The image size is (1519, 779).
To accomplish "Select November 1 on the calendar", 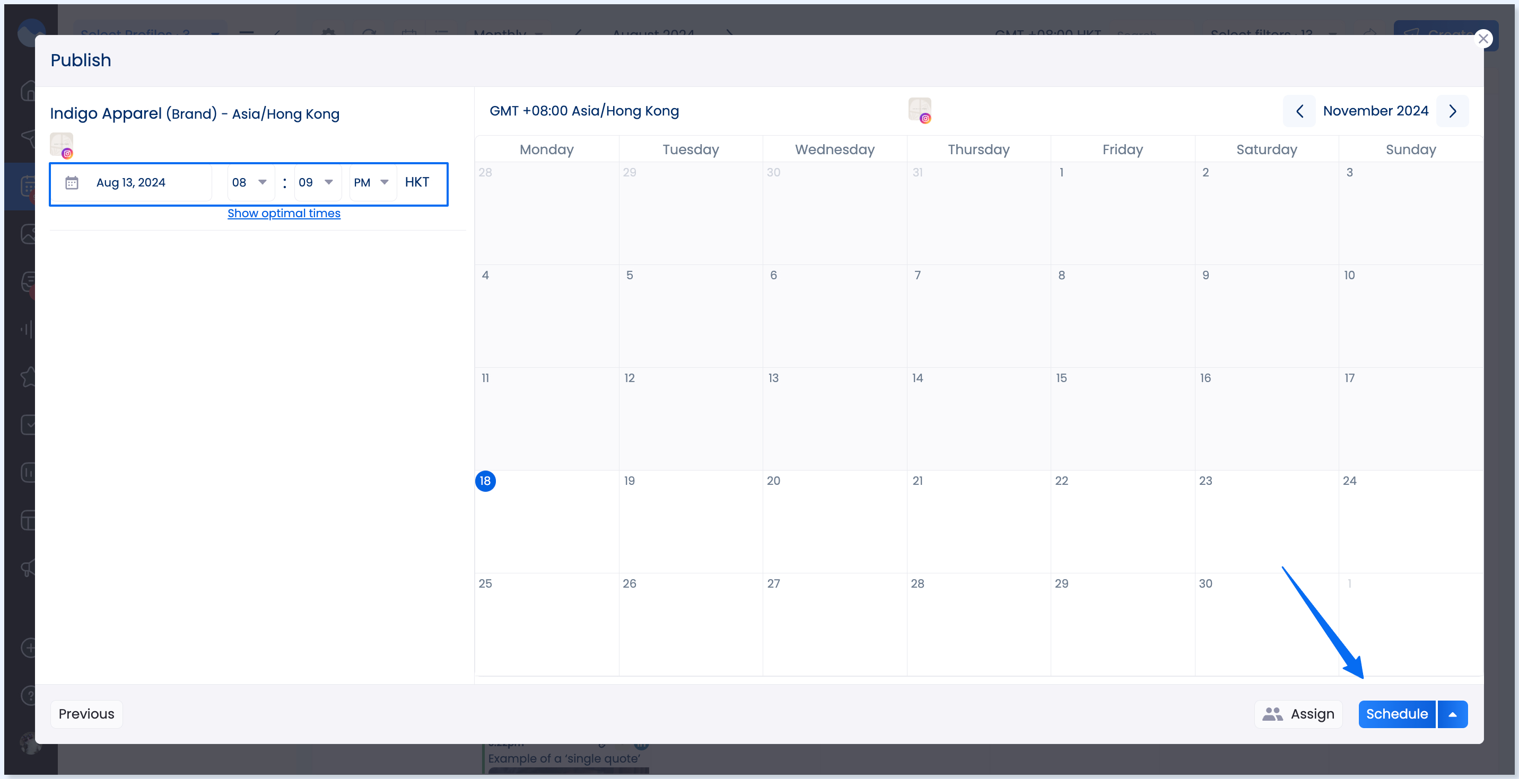I will (1122, 213).
